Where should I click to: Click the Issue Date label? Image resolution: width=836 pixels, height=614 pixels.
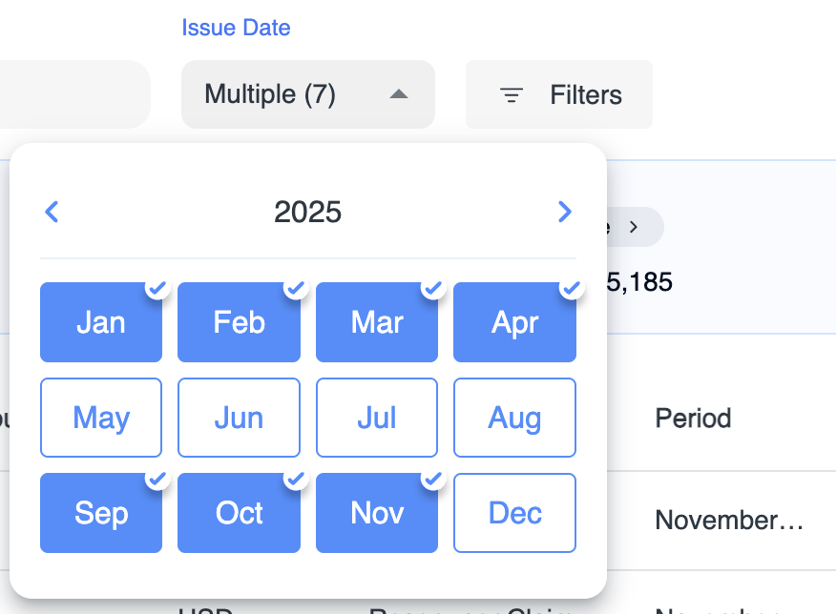click(x=236, y=28)
